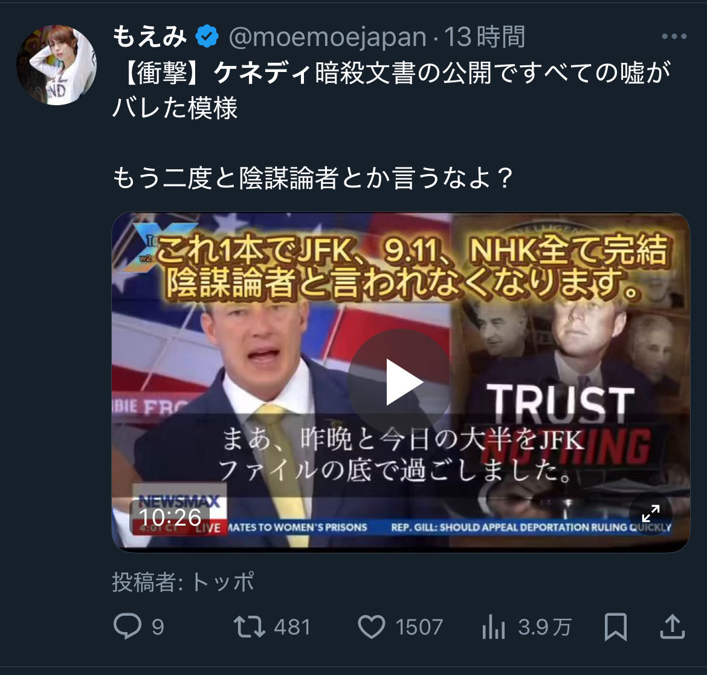Open the repost count 481

point(292,627)
